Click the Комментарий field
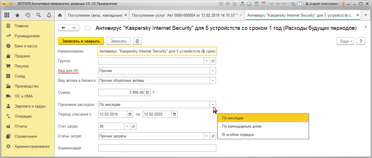 (x=157, y=148)
